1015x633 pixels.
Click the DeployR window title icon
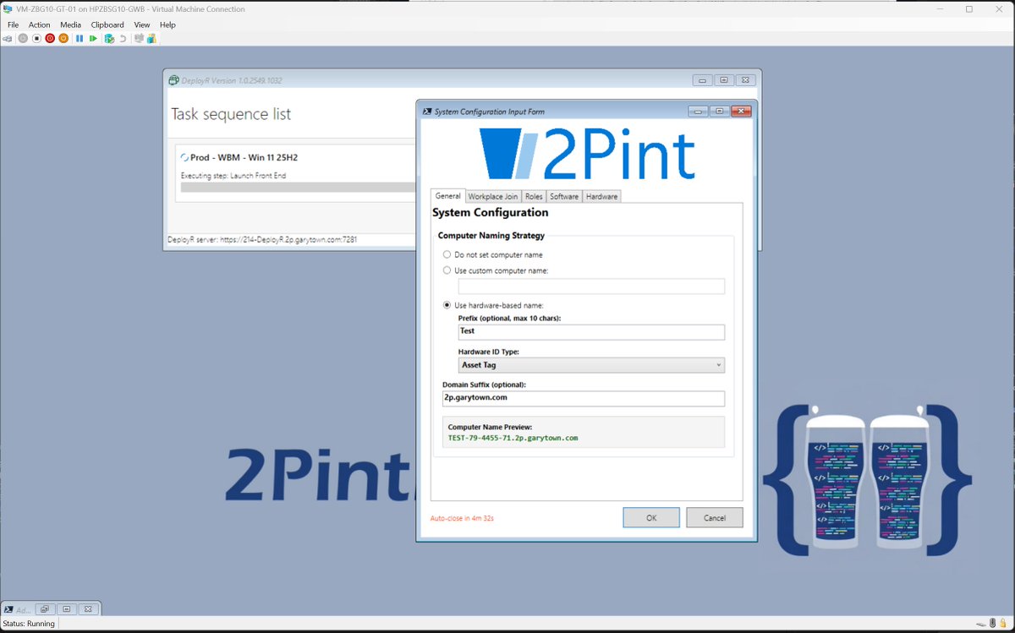point(174,80)
